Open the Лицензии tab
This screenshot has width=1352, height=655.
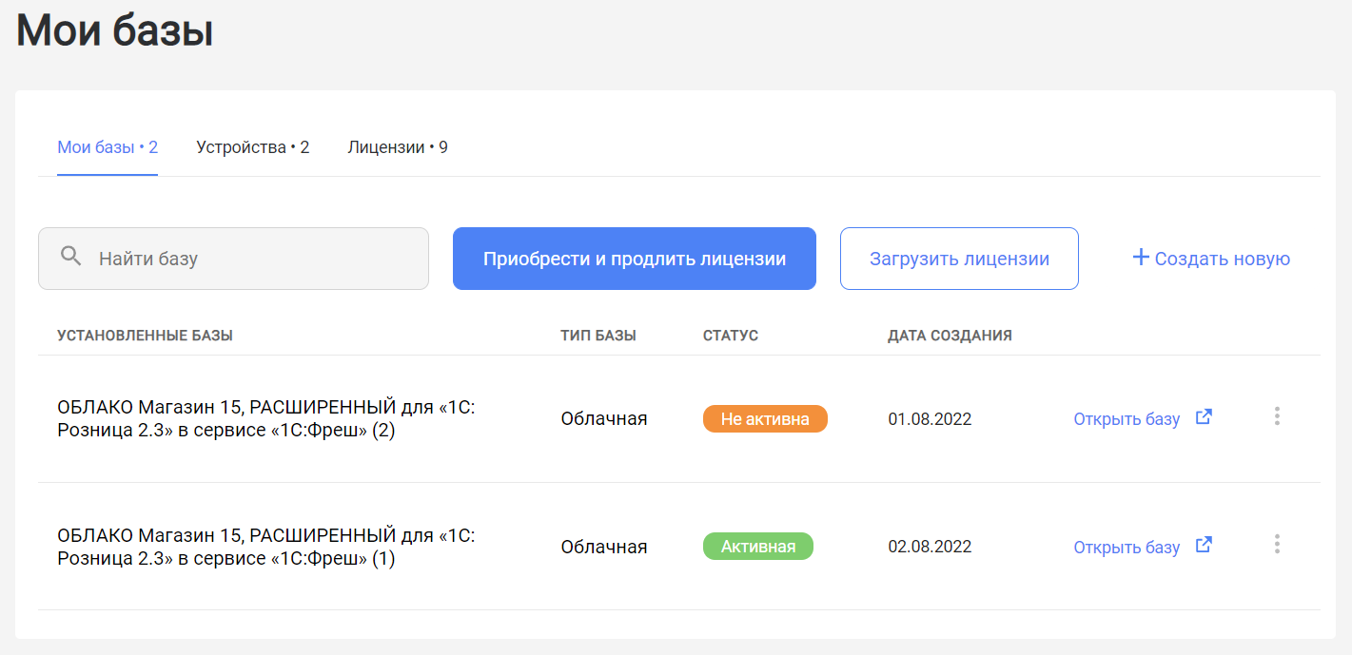coord(398,147)
